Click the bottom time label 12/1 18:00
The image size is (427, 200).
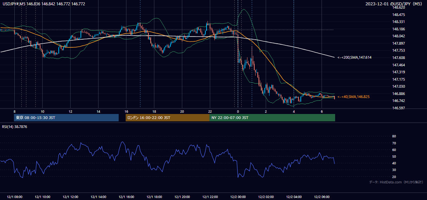point(154,197)
